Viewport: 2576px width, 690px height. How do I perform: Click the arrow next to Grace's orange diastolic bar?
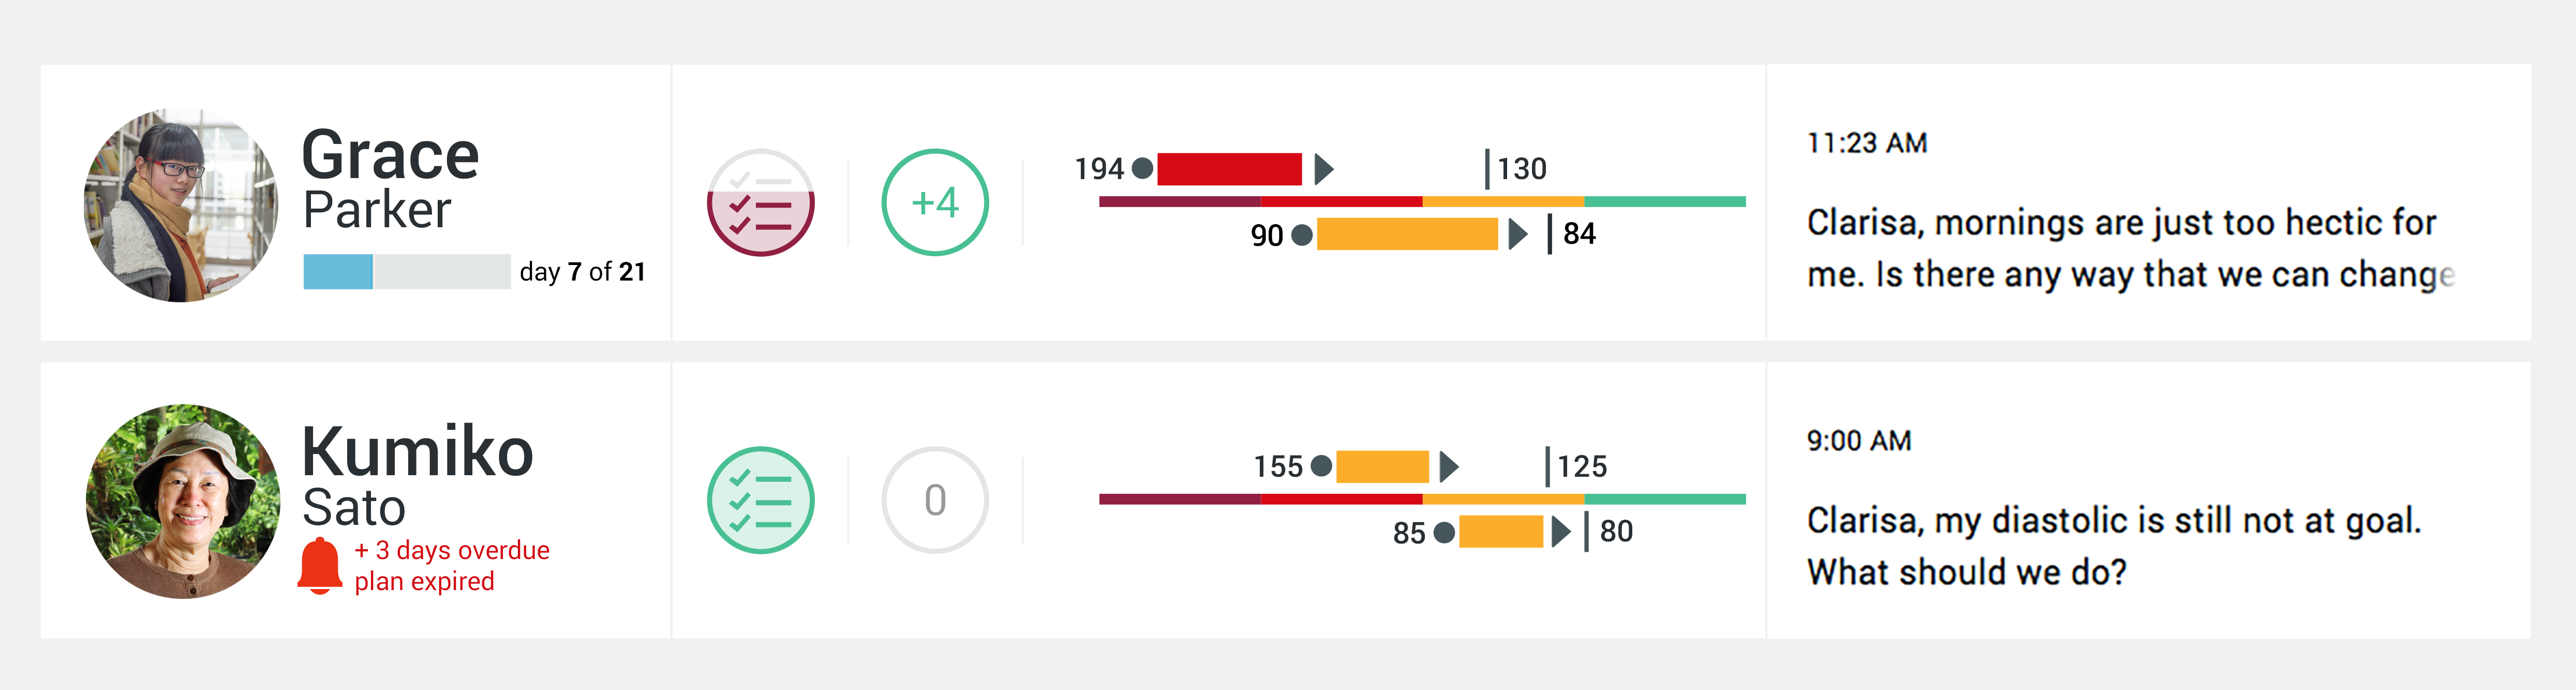pos(1518,234)
